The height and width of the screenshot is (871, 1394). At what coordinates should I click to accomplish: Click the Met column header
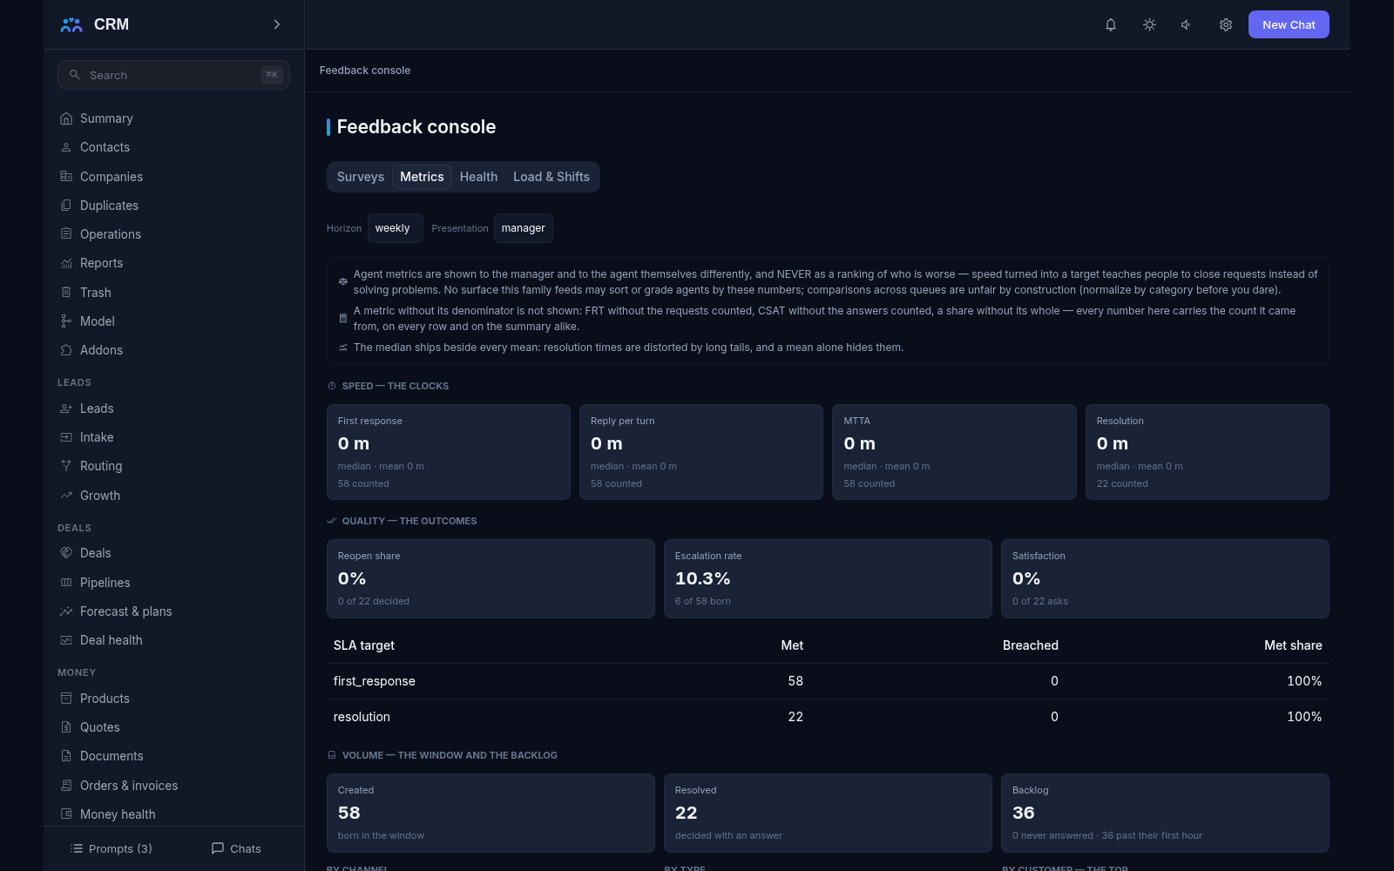[792, 645]
